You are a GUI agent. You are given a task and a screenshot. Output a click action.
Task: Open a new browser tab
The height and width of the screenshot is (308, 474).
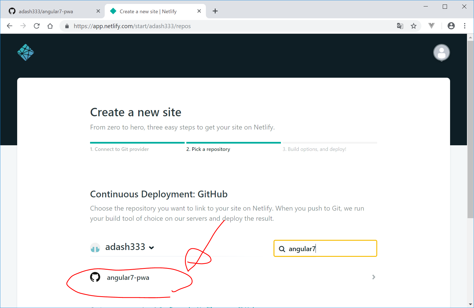pos(215,11)
